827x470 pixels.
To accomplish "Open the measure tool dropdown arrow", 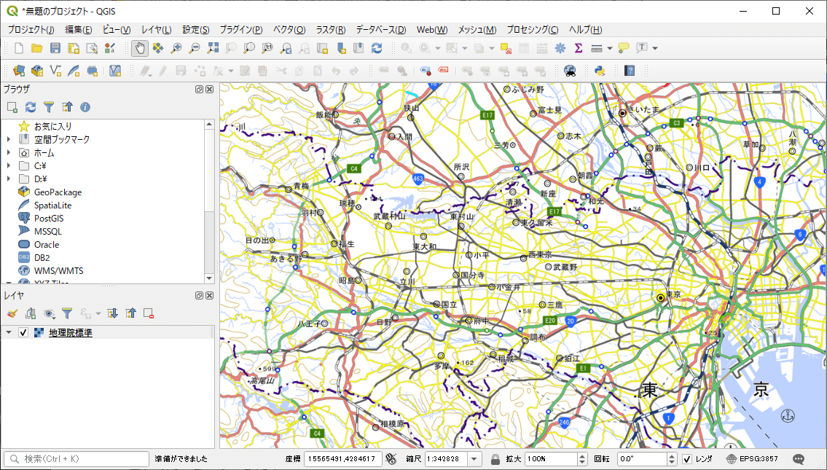I will [x=610, y=49].
